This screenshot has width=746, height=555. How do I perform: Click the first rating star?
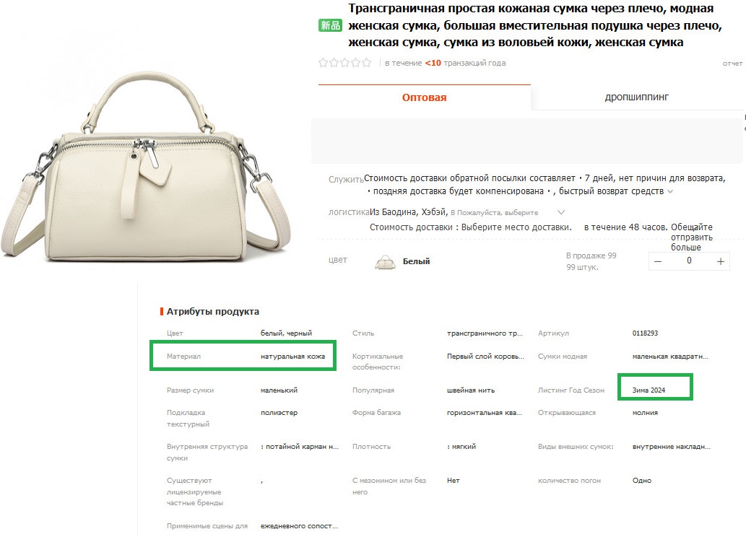(x=324, y=63)
